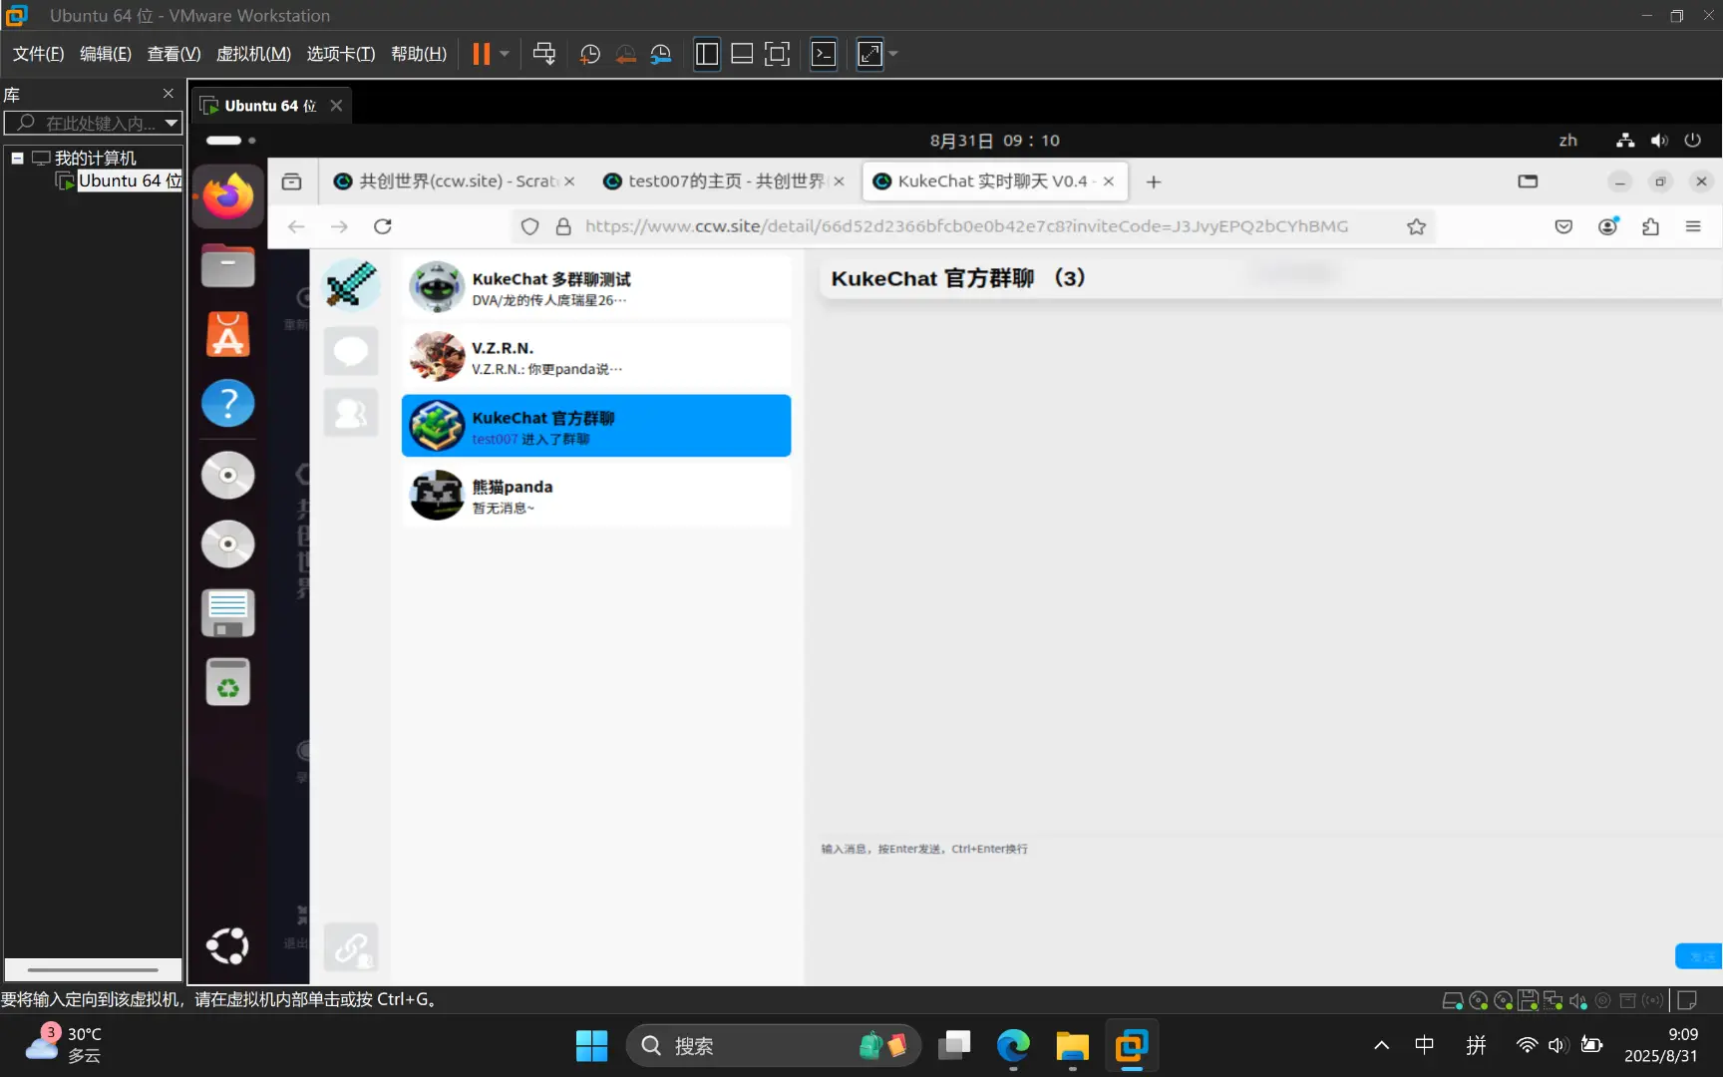Open Ubuntu Software app store icon
This screenshot has height=1077, width=1723.
click(228, 334)
